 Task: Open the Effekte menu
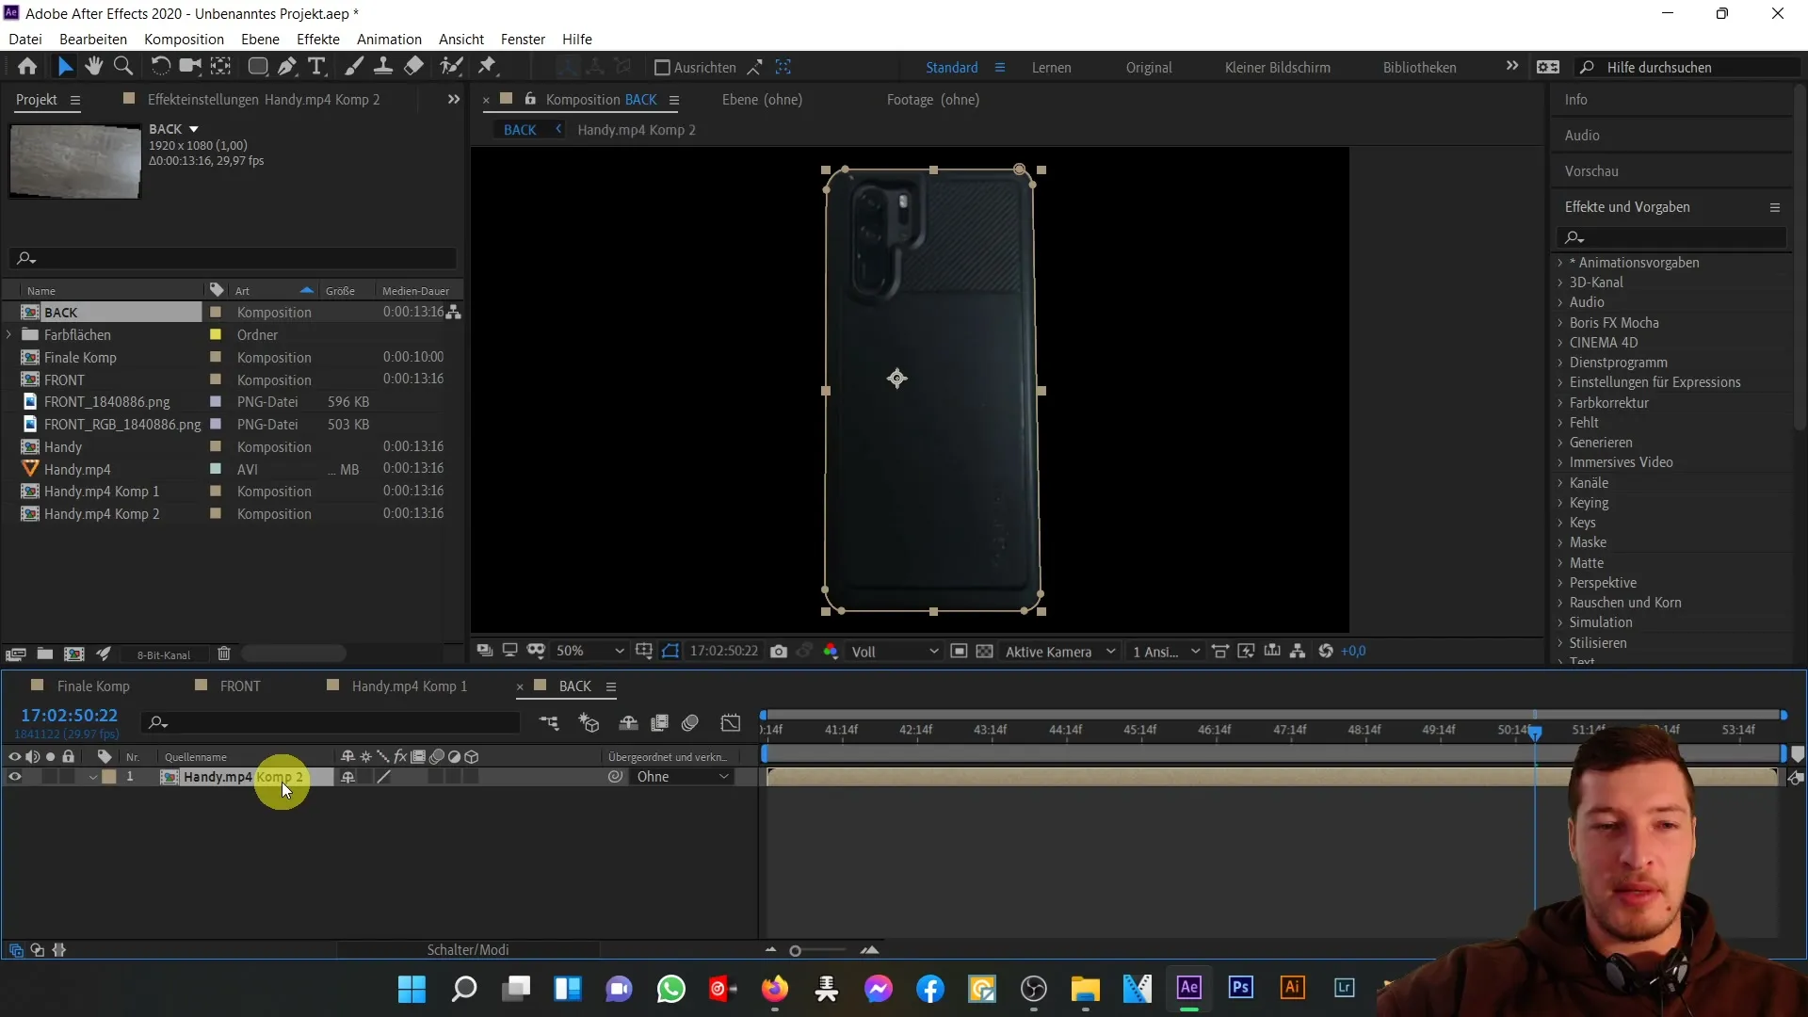click(x=317, y=39)
